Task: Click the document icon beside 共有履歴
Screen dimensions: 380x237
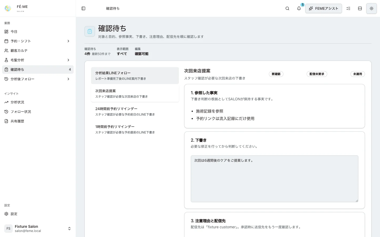Action: coord(6,121)
